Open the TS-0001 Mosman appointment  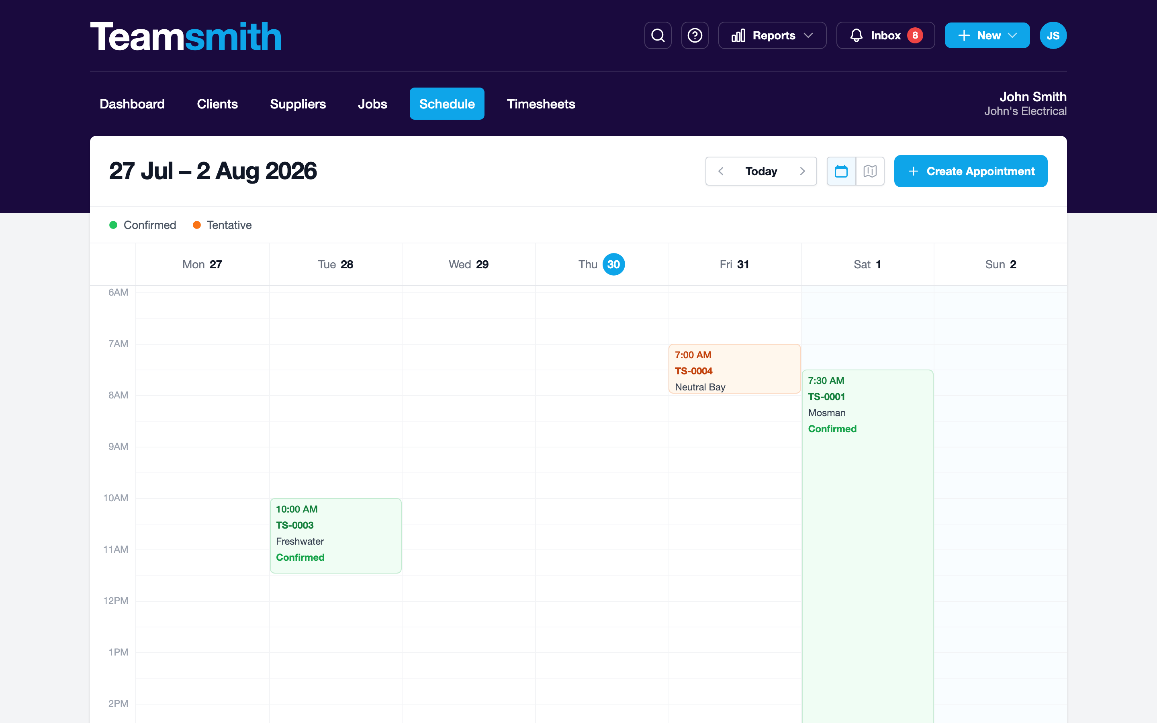click(x=867, y=546)
